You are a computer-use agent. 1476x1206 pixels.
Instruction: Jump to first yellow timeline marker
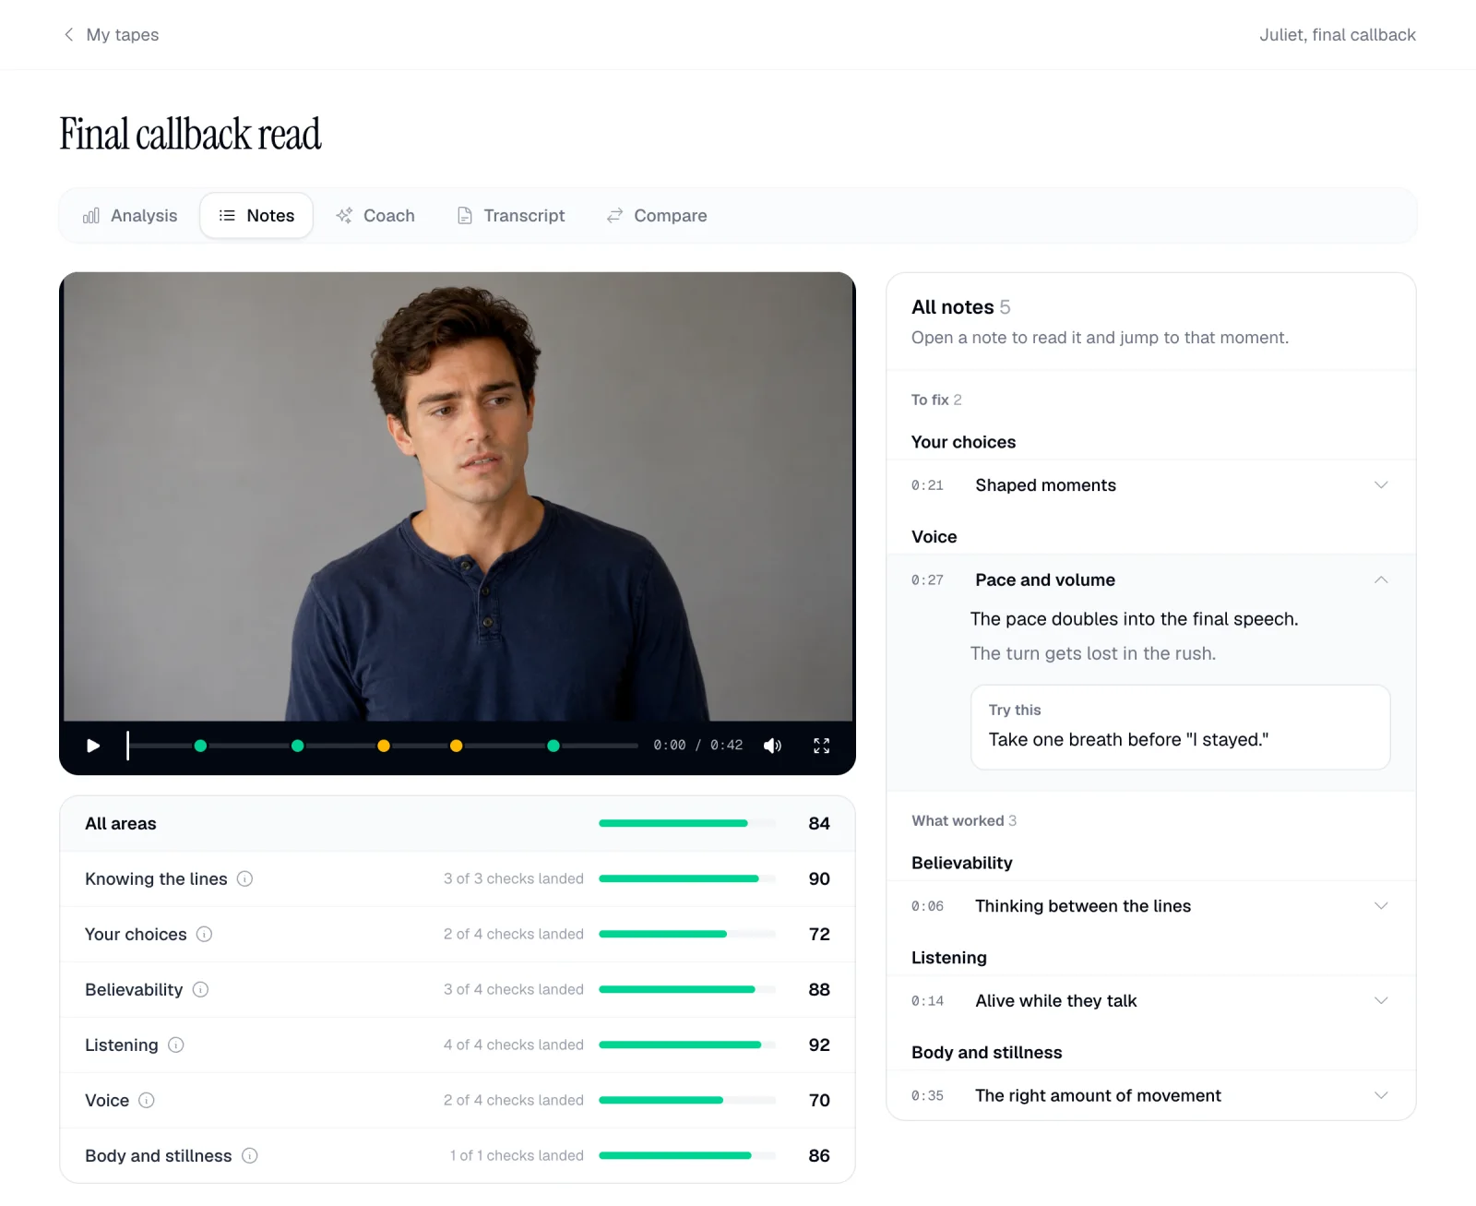384,746
